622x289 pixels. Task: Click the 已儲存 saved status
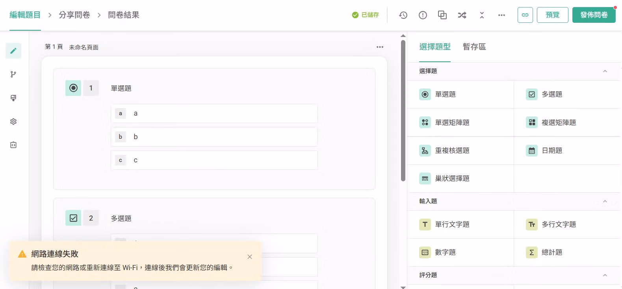366,15
